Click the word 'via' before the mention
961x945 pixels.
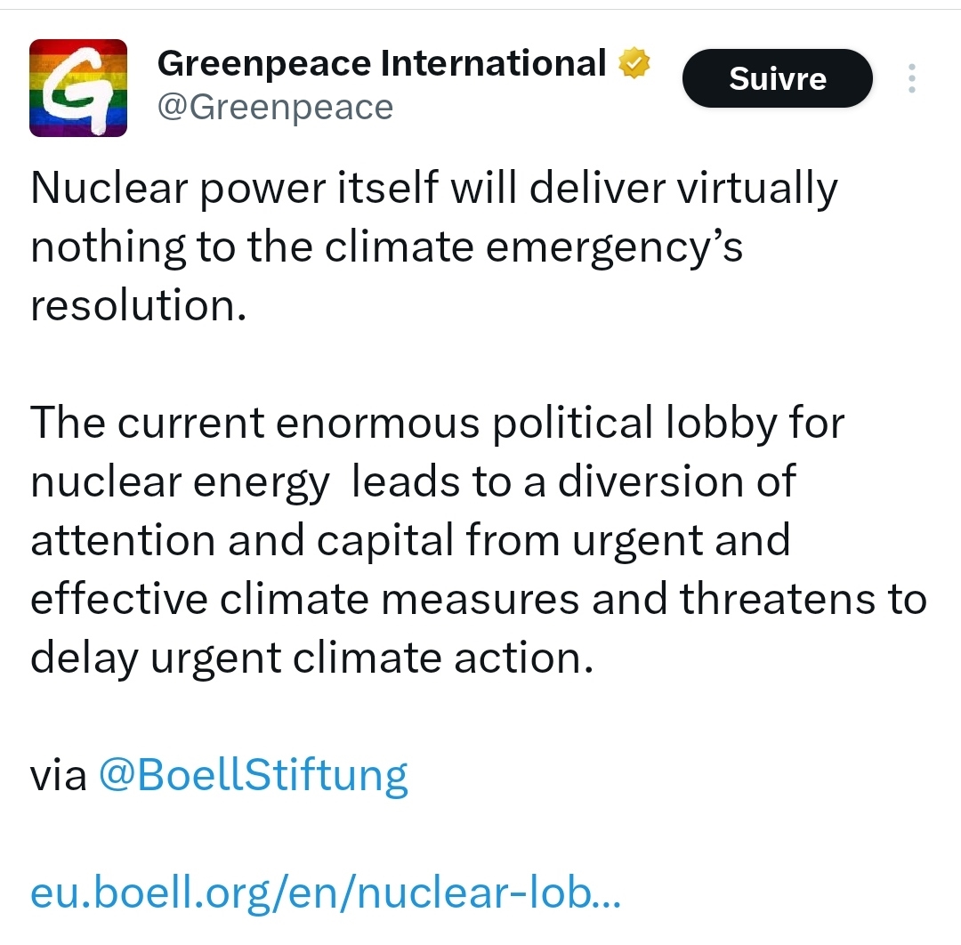(59, 775)
